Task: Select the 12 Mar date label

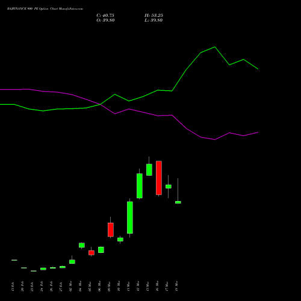Action: tap(138, 287)
